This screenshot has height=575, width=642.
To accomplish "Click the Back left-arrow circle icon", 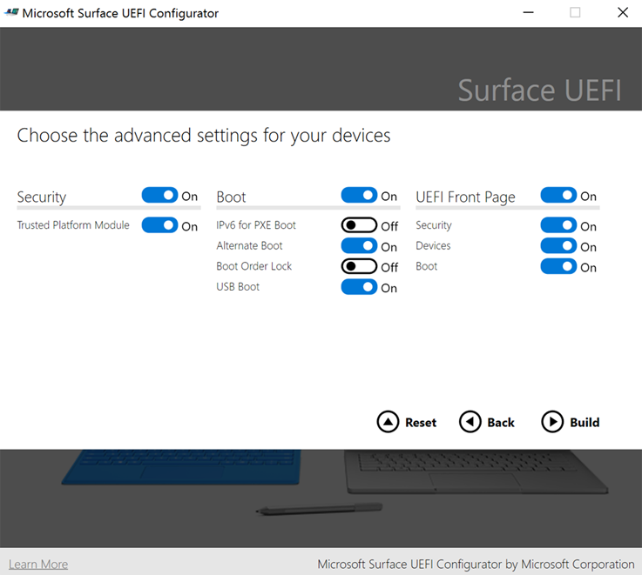I will click(470, 422).
